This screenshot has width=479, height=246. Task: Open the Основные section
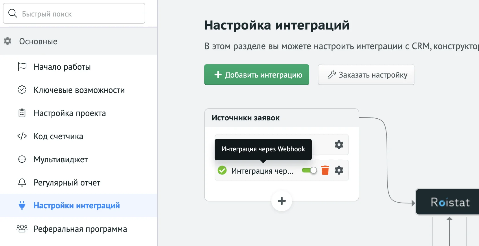click(x=79, y=41)
